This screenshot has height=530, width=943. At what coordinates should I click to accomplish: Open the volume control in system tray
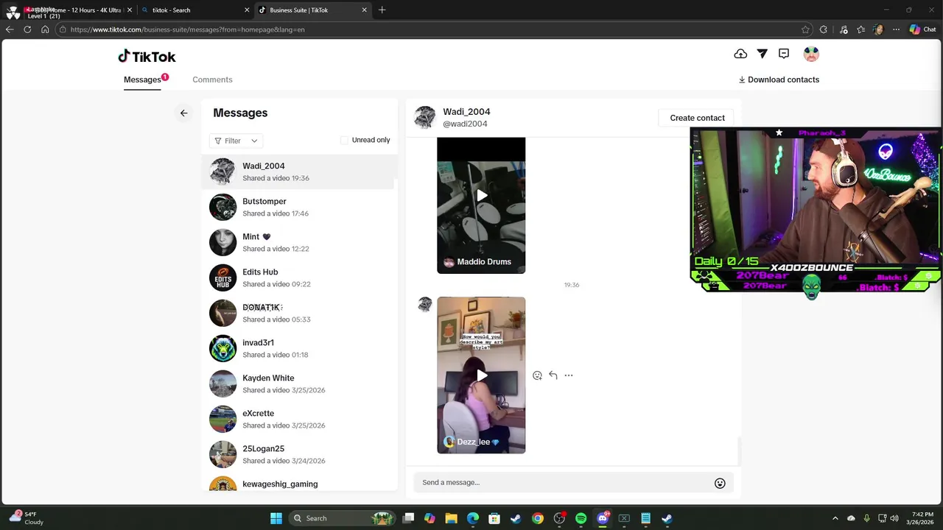point(894,518)
